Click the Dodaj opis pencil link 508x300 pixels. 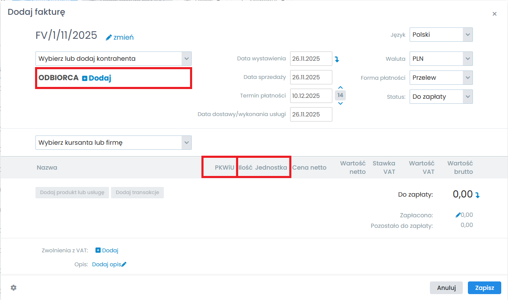point(124,265)
